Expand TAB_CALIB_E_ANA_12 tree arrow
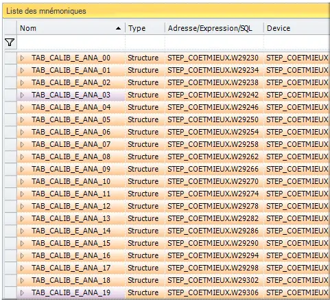The image size is (330, 300). tap(22, 206)
